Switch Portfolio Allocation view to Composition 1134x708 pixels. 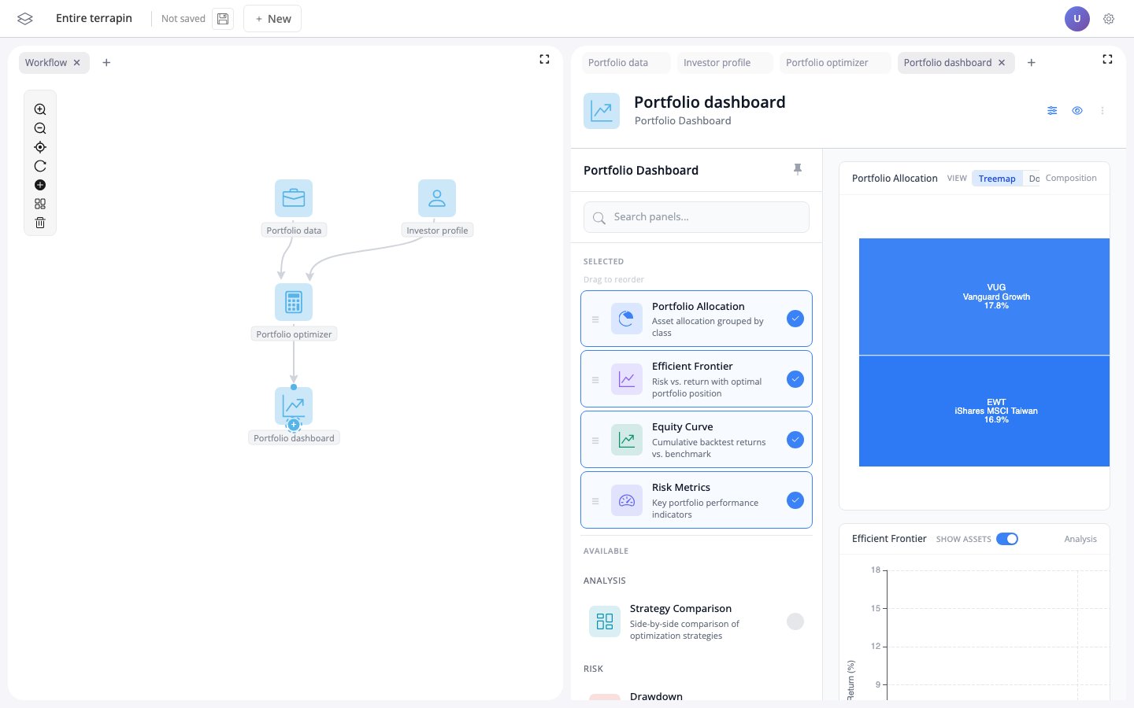click(x=1071, y=178)
